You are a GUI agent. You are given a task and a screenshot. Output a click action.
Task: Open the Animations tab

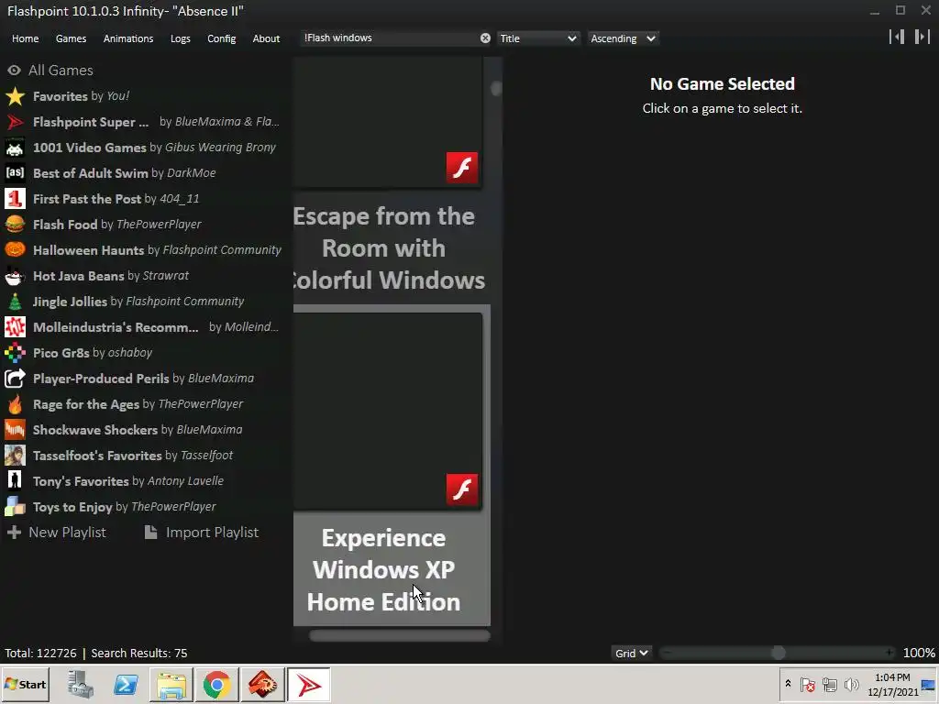pyautogui.click(x=128, y=38)
